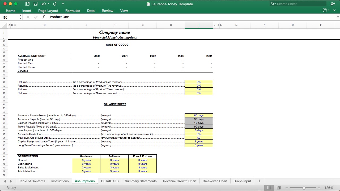Collapse the ribbon with the chevron
The image size is (340, 191).
[x=334, y=10]
